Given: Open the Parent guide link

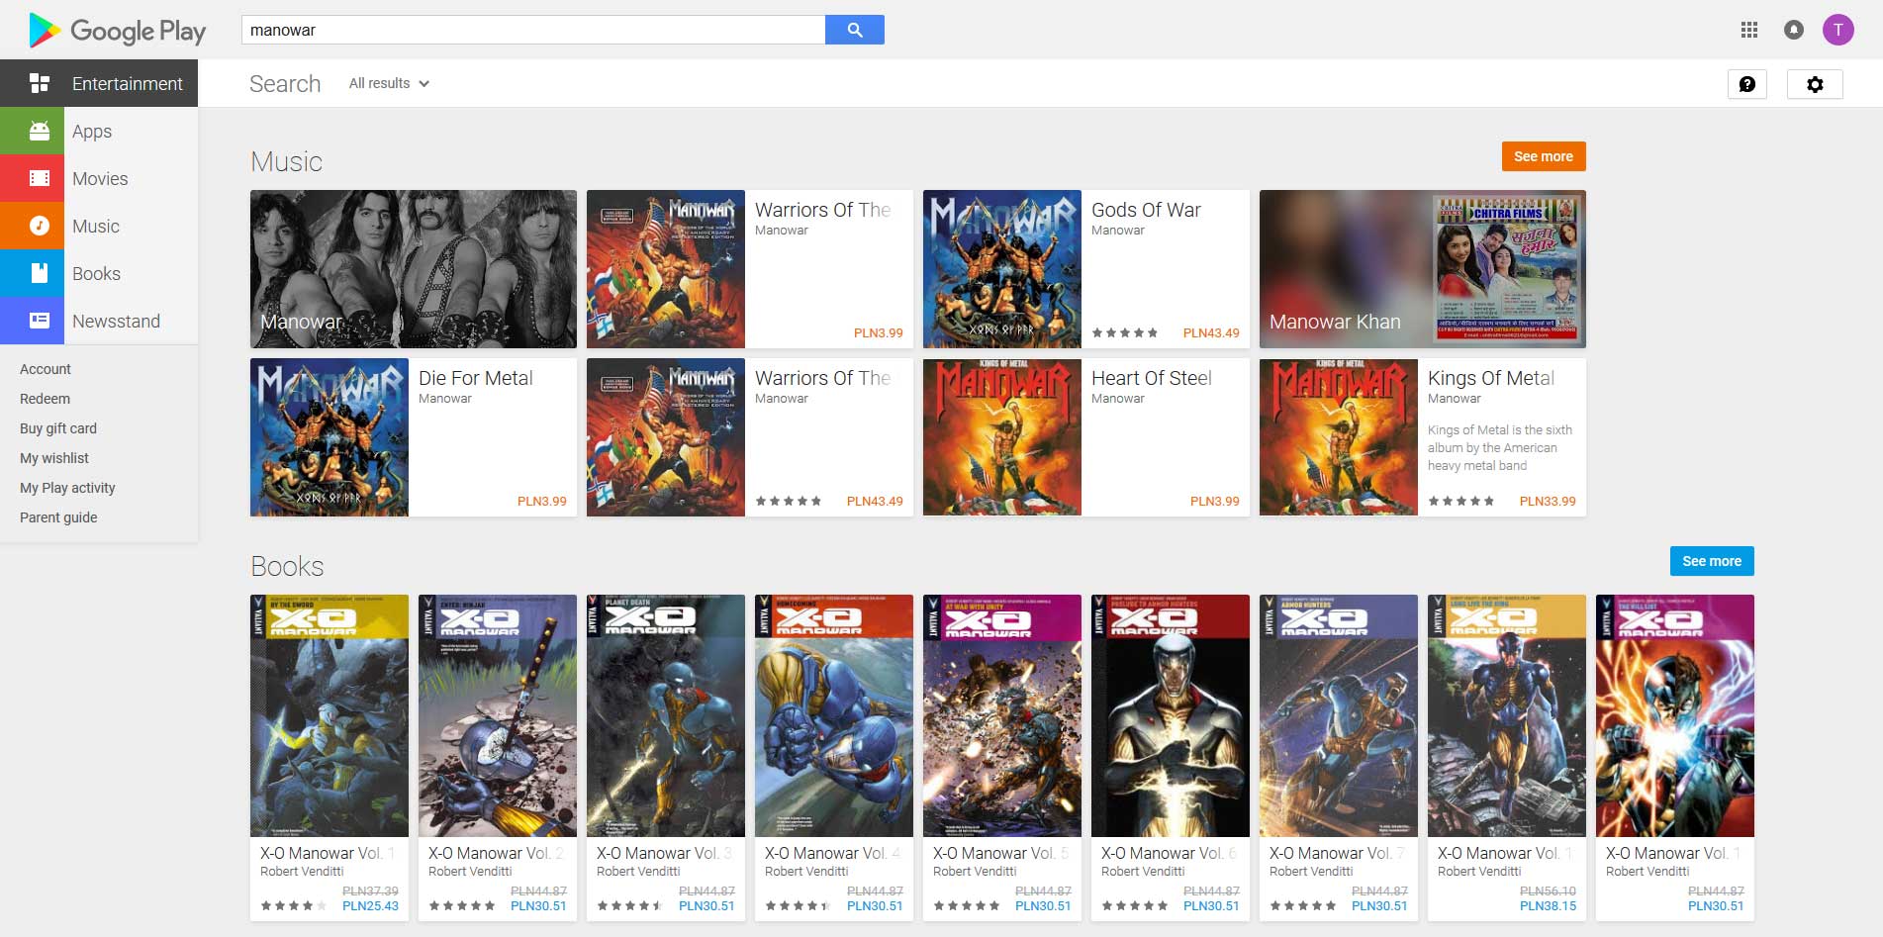Looking at the screenshot, I should click(58, 517).
